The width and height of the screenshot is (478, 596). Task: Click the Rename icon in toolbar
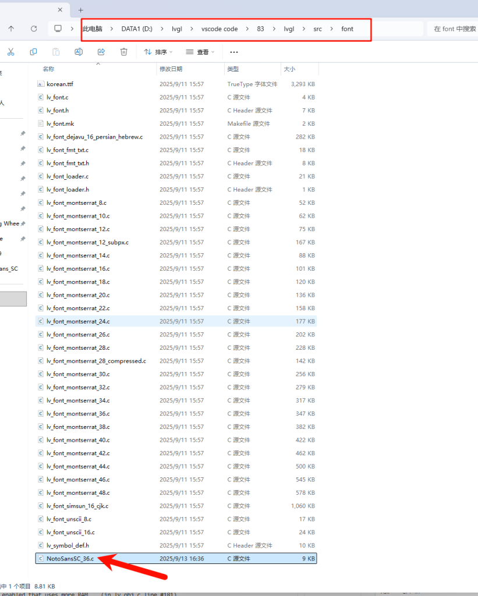(79, 52)
